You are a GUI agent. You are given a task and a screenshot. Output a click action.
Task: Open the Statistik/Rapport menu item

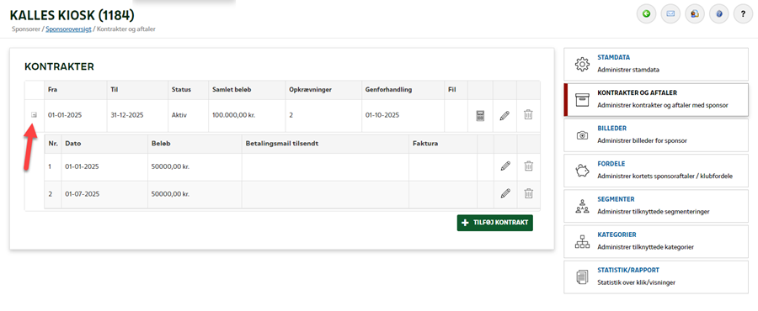[656, 277]
